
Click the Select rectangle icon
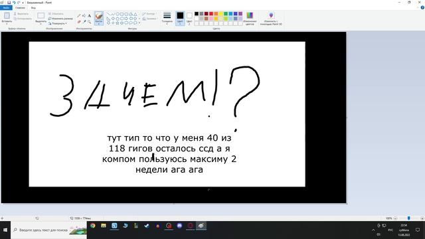(x=41, y=16)
